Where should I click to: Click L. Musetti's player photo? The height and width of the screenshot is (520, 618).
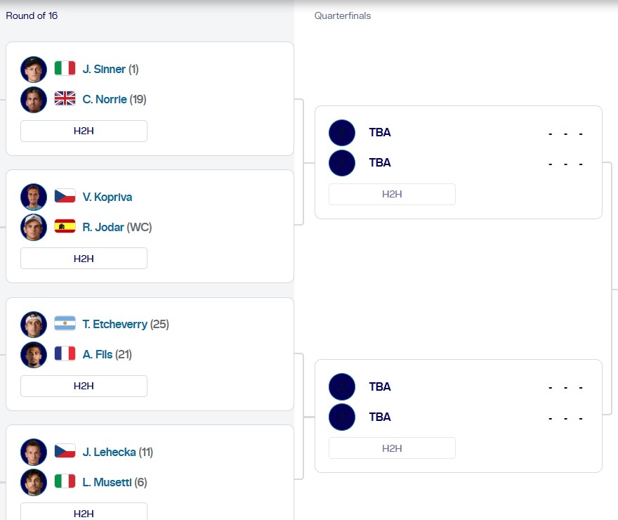click(x=34, y=482)
